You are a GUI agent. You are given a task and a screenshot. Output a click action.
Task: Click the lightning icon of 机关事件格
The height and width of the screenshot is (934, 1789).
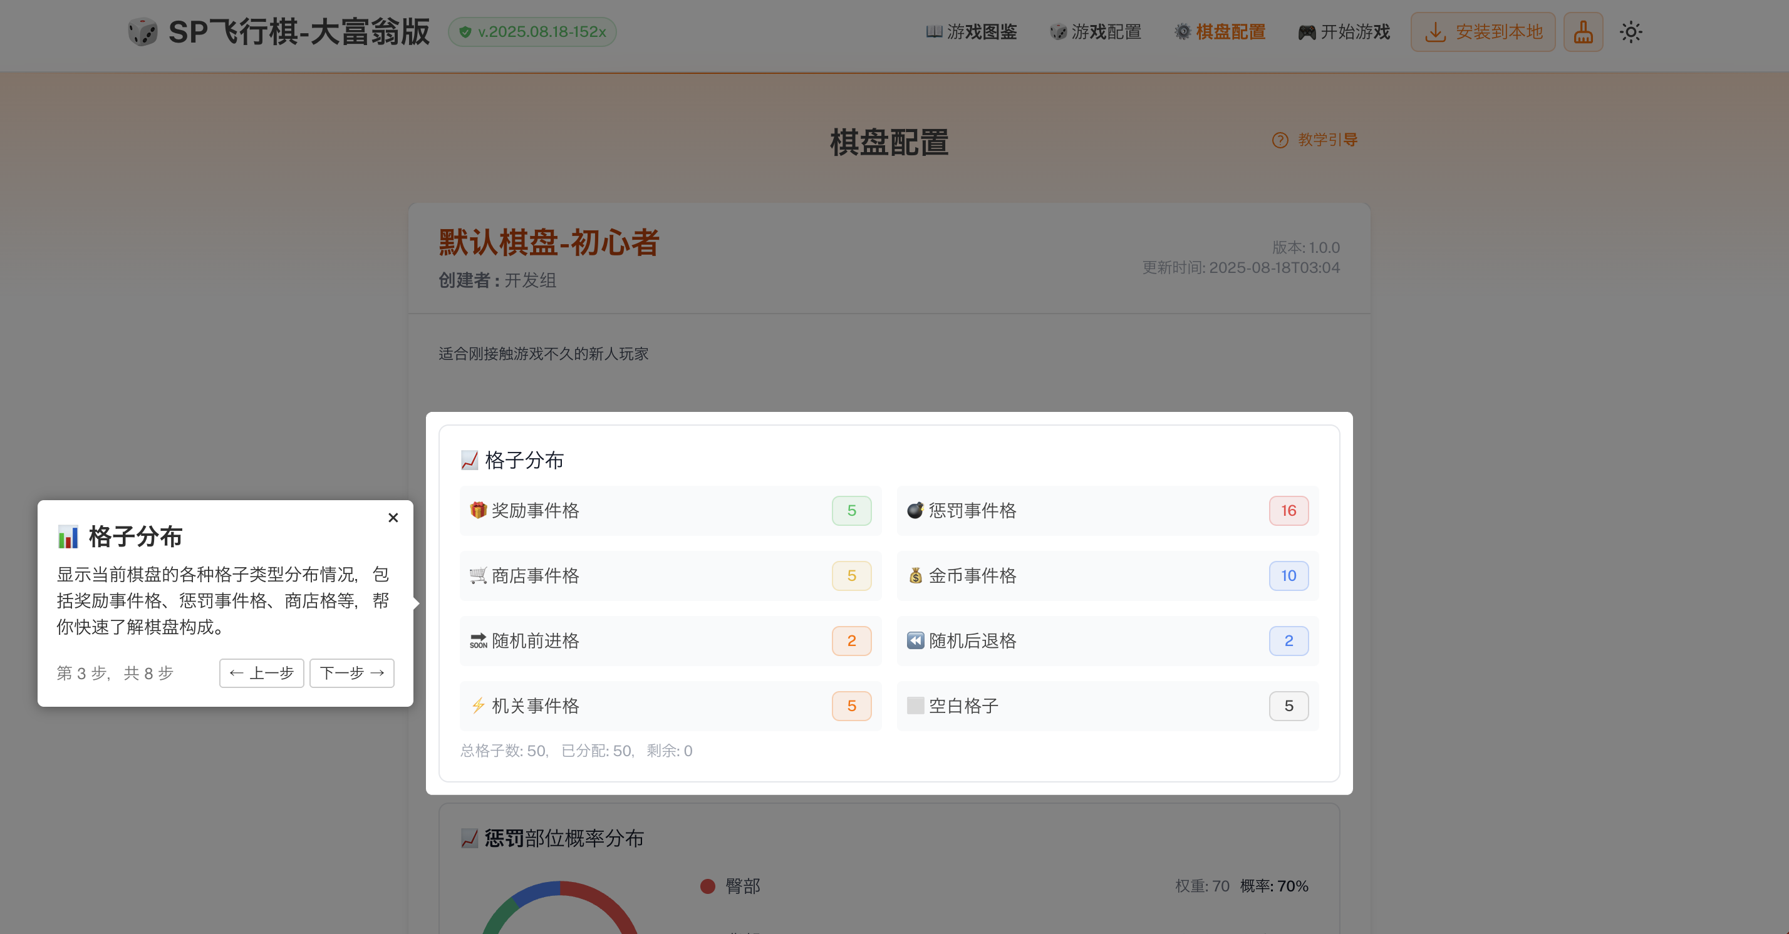[478, 706]
